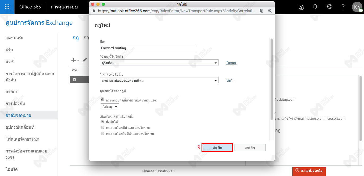364x176 pixels.
Task: Open the help question mark icon
Action: pyautogui.click(x=343, y=7)
